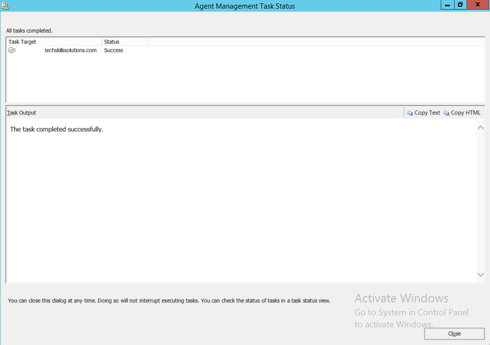Image resolution: width=490 pixels, height=345 pixels.
Task: Click the Task Target column header
Action: point(22,42)
